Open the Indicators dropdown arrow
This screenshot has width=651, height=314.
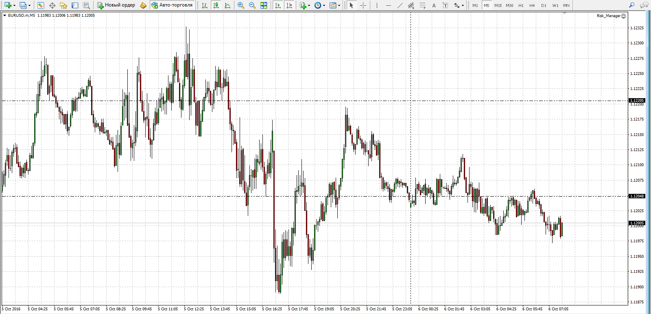click(x=309, y=5)
